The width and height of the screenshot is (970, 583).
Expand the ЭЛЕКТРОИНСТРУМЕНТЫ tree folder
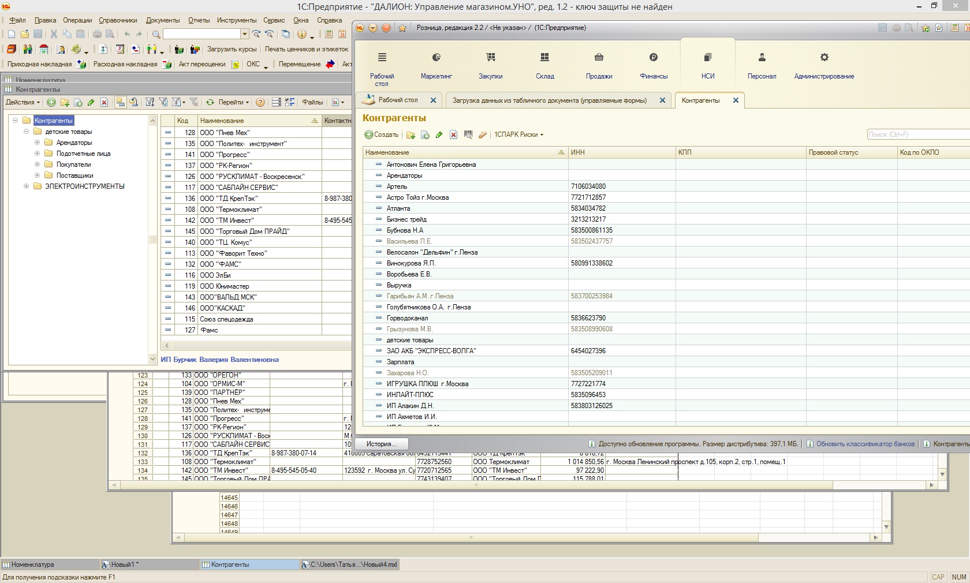pyautogui.click(x=27, y=186)
